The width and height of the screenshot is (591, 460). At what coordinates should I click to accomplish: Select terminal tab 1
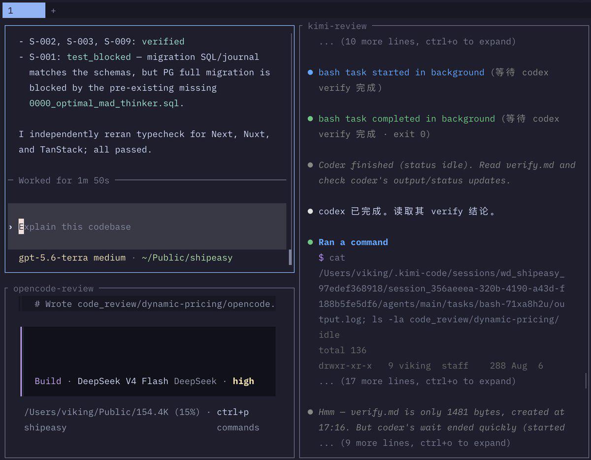24,10
